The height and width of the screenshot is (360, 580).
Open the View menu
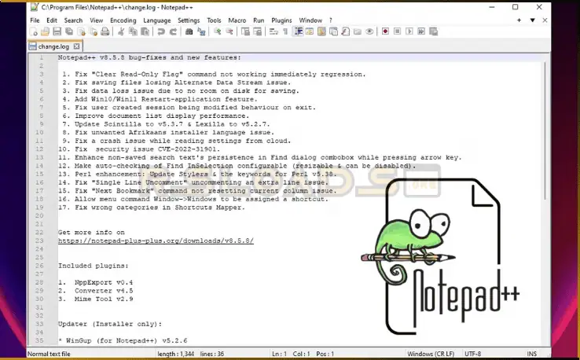[96, 20]
